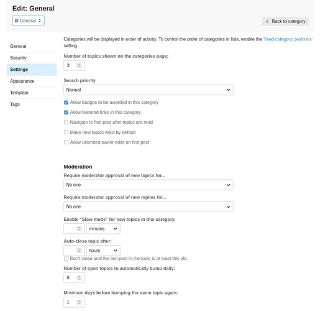Open new topics approval No one dropdown
This screenshot has width=328, height=311.
click(x=148, y=185)
